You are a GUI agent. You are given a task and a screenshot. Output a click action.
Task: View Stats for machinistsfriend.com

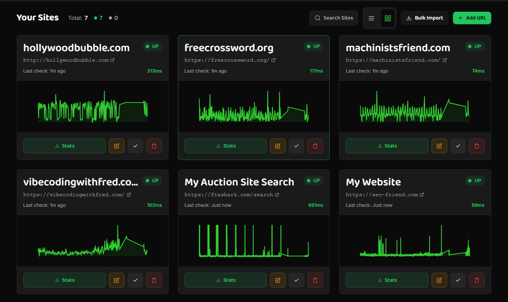387,146
